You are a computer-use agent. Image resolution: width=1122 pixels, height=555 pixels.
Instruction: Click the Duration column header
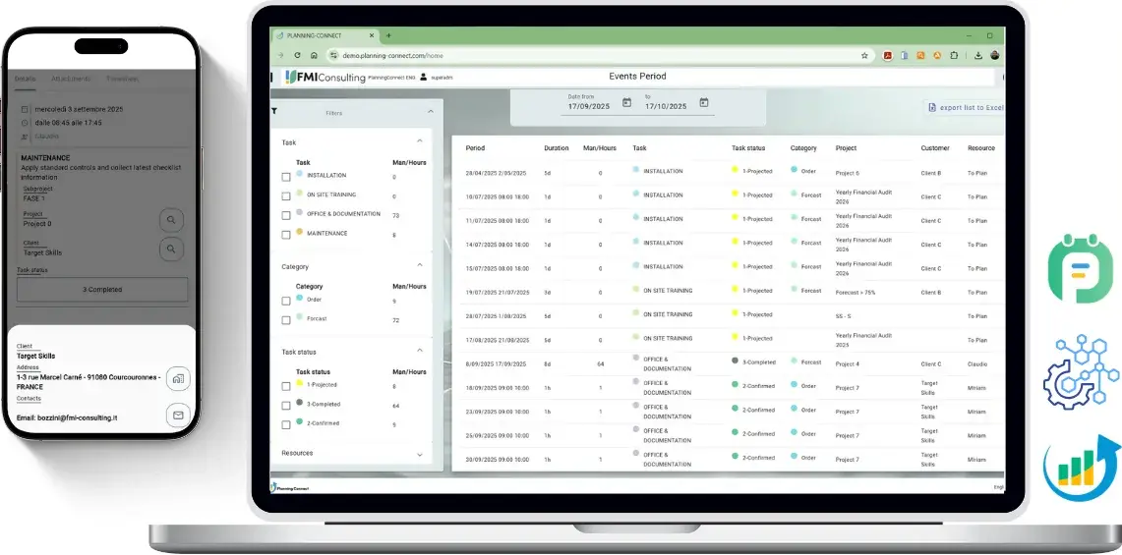pos(556,148)
